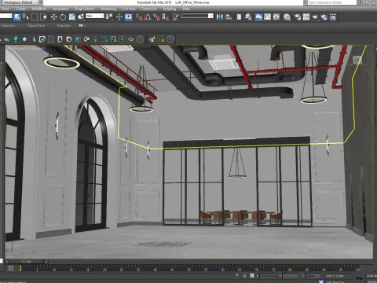Viewport: 377px width, 283px height.
Task: Activate Select and Rotate tool
Action: [63, 17]
